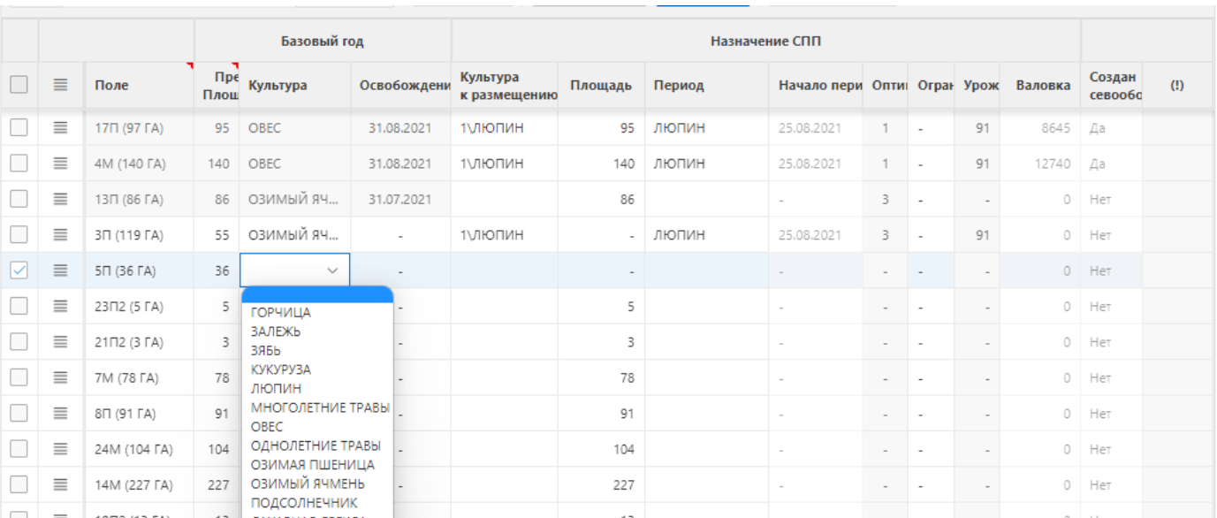This screenshot has height=518, width=1217.
Task: Check the checkbox for row 17П (97 ГА)
Action: click(x=19, y=128)
